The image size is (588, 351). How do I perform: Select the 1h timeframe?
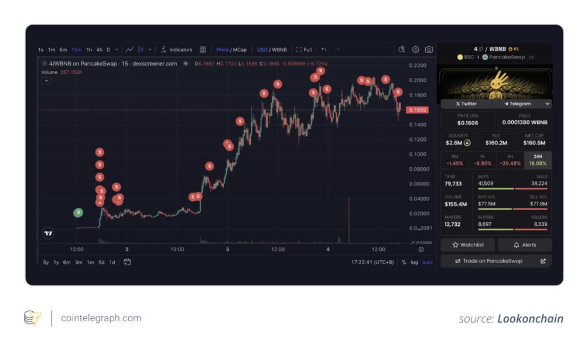pos(89,50)
